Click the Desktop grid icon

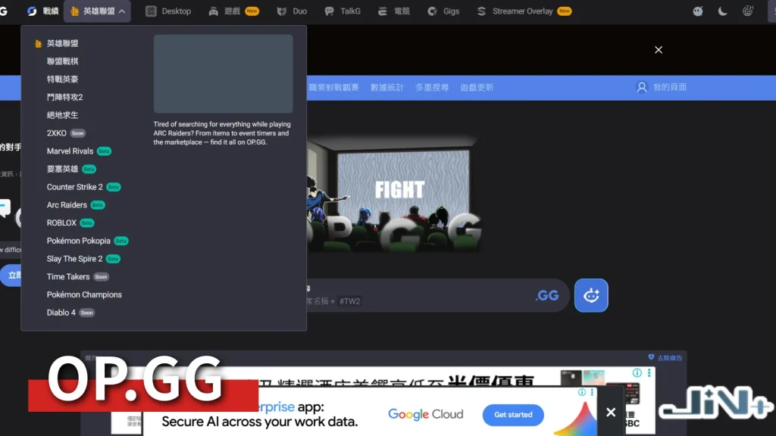(151, 11)
